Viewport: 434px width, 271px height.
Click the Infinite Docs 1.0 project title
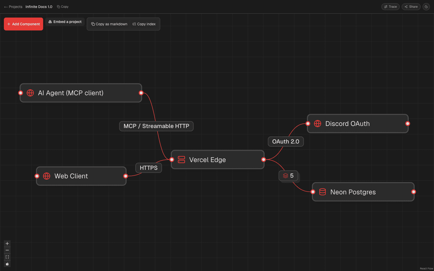pyautogui.click(x=39, y=7)
